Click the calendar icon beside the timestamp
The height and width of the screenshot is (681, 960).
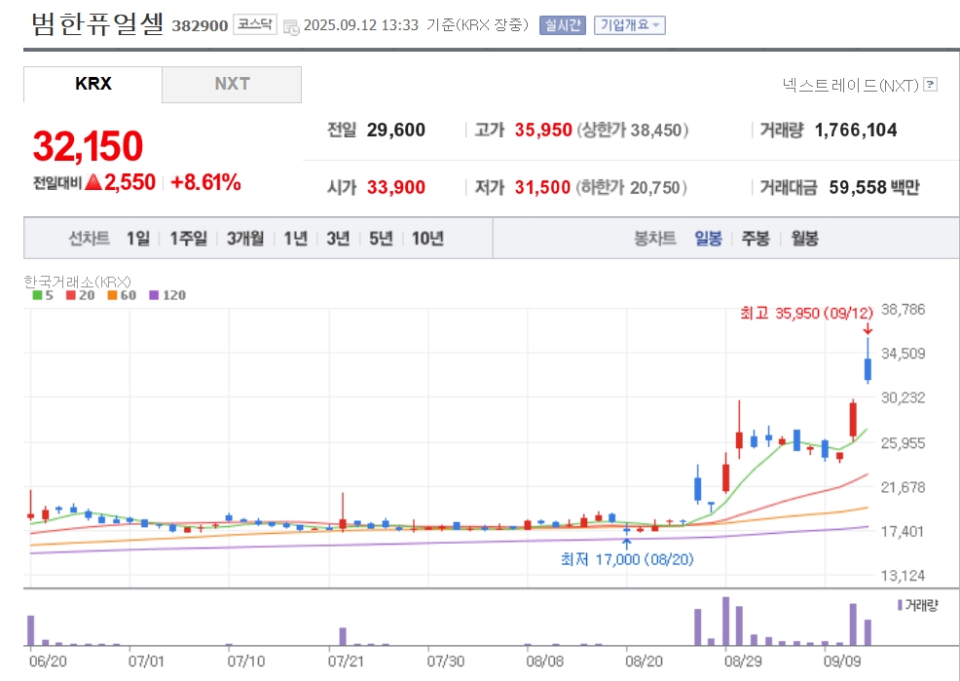click(x=291, y=26)
